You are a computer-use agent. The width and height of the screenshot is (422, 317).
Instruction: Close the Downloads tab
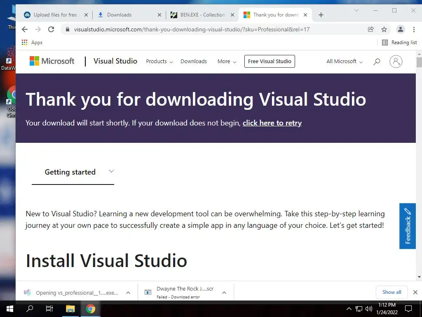click(159, 15)
